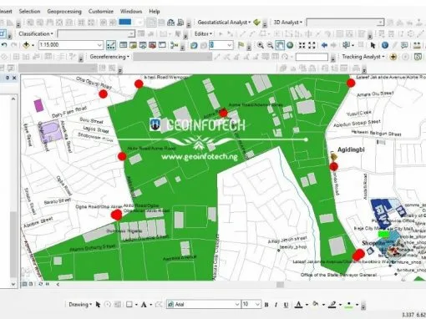Activate the Pan hand tool

280,45
